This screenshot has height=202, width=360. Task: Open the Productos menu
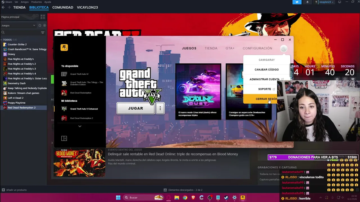(x=37, y=2)
